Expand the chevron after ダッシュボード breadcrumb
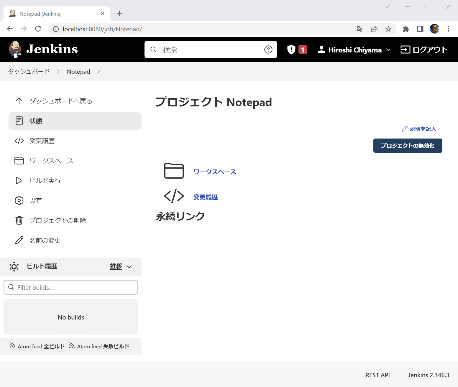This screenshot has width=458, height=387. pos(58,72)
